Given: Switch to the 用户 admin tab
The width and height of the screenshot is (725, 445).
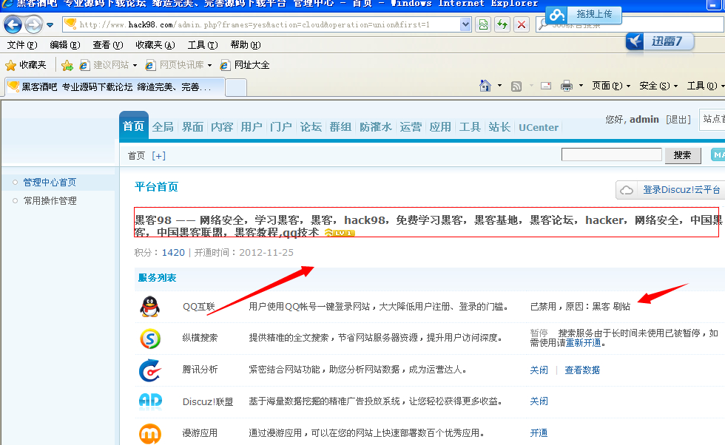Looking at the screenshot, I should click(x=252, y=126).
